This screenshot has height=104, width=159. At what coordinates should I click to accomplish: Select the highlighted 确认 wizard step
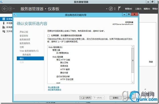click(30, 58)
